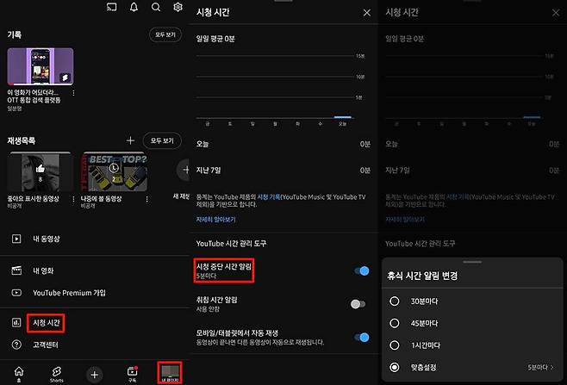Tap the 내 동영상 play icon
The image size is (567, 385).
click(x=16, y=239)
